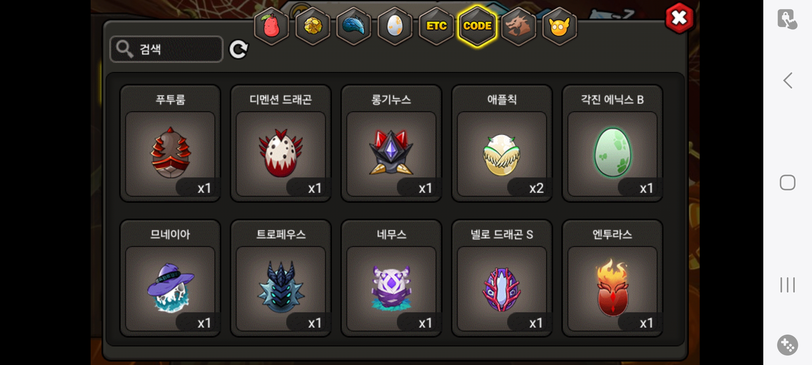Choose the flaming 엔투라스 egg
Viewport: 812px width, 365px height.
coord(612,278)
